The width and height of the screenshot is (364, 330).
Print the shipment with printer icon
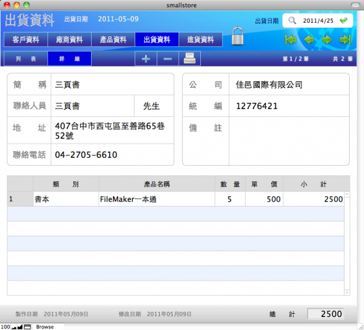coord(189,58)
